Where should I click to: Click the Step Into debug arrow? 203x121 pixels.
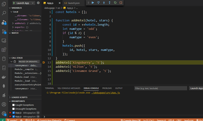tap(104, 3)
